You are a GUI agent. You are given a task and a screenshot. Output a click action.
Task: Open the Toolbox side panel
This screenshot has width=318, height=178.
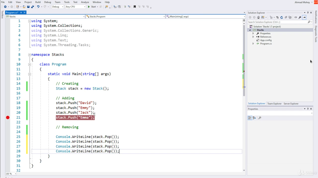[2, 15]
